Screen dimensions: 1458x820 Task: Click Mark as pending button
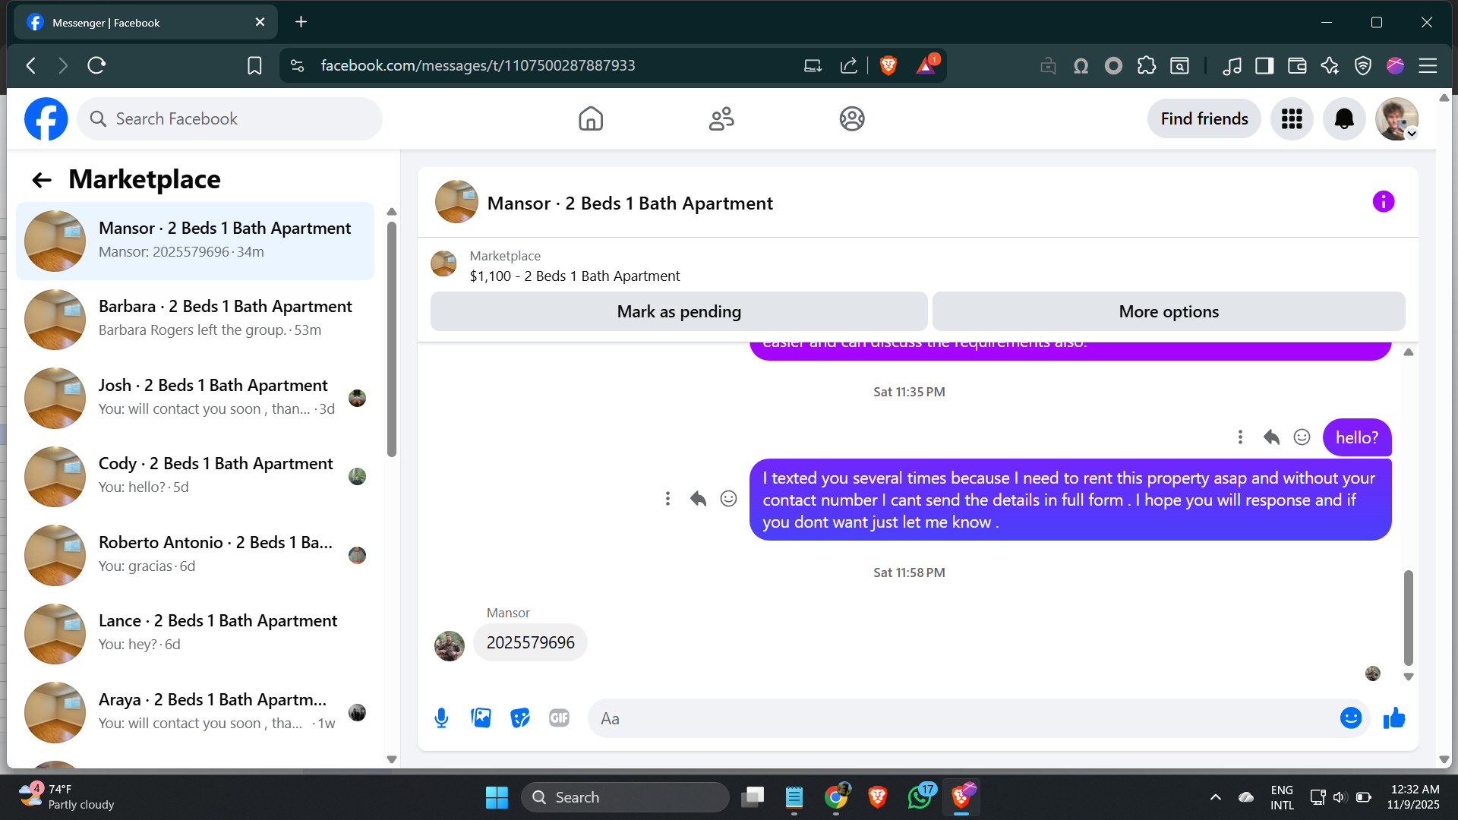[678, 311]
